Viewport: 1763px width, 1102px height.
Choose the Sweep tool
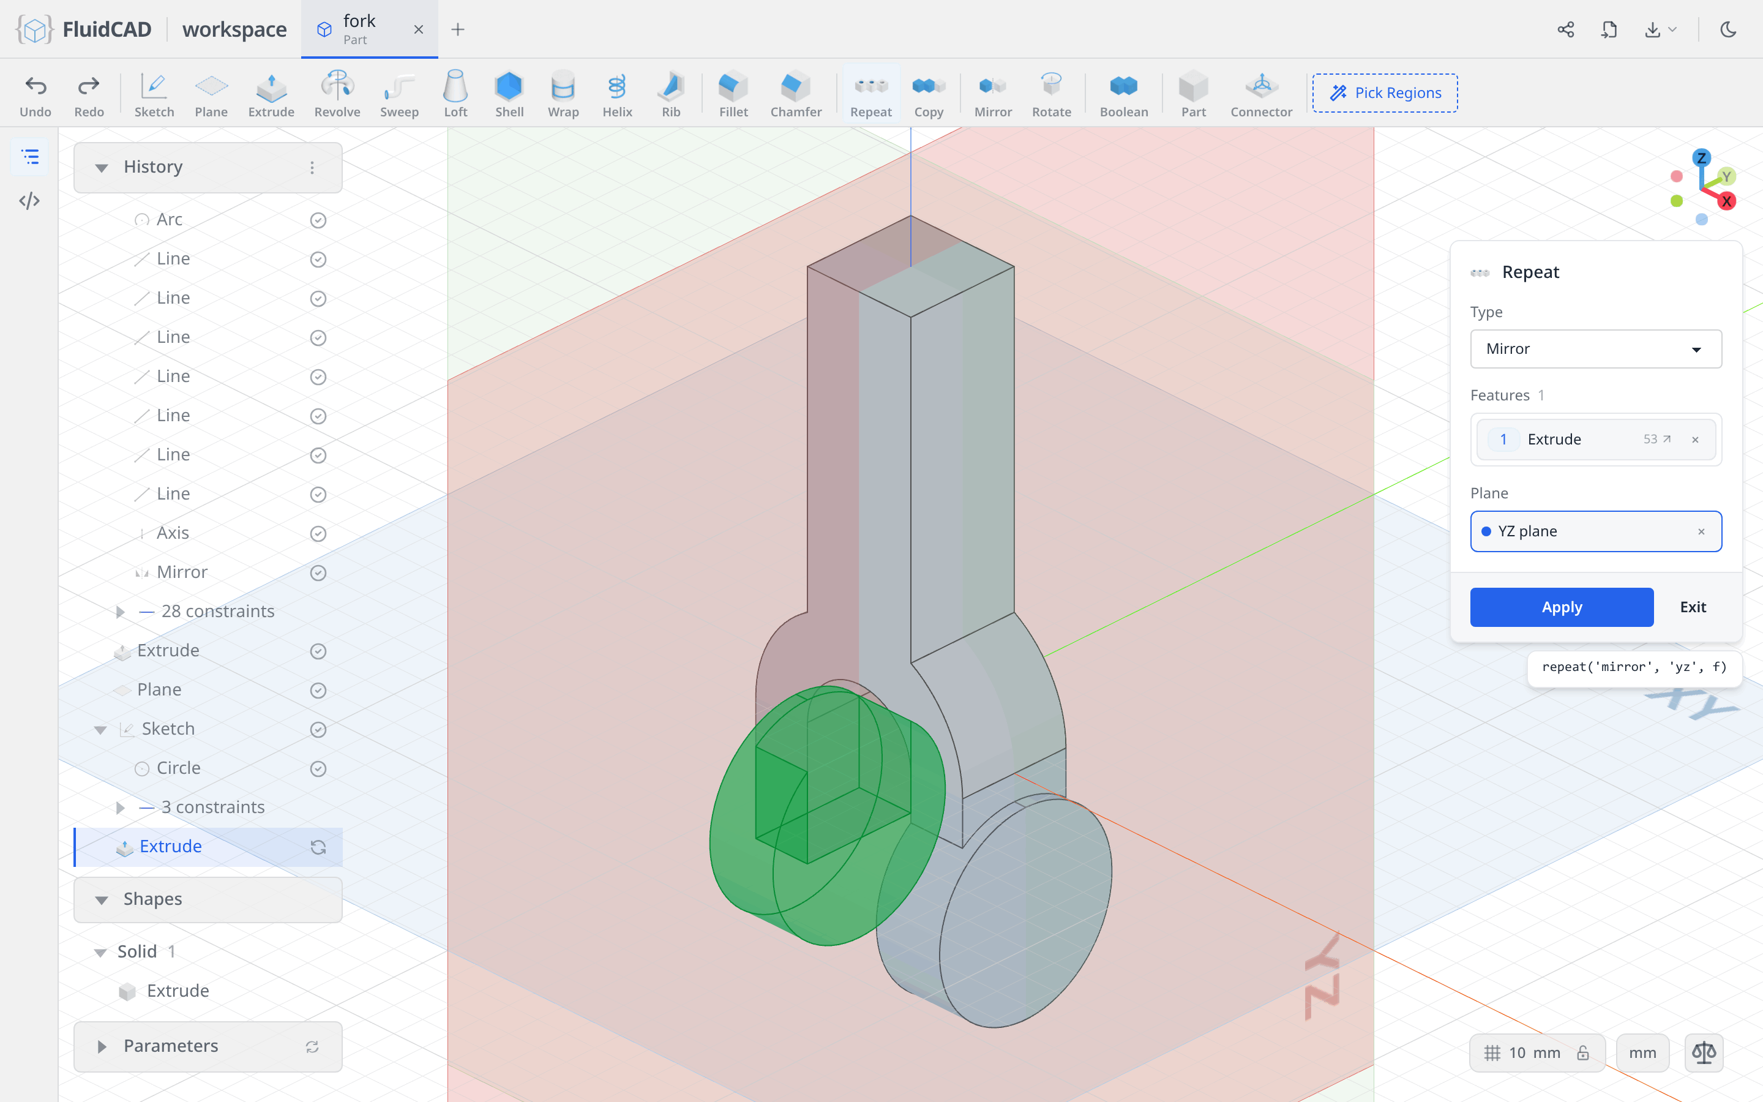(399, 94)
